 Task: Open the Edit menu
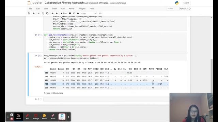pyautogui.click(x=38, y=8)
